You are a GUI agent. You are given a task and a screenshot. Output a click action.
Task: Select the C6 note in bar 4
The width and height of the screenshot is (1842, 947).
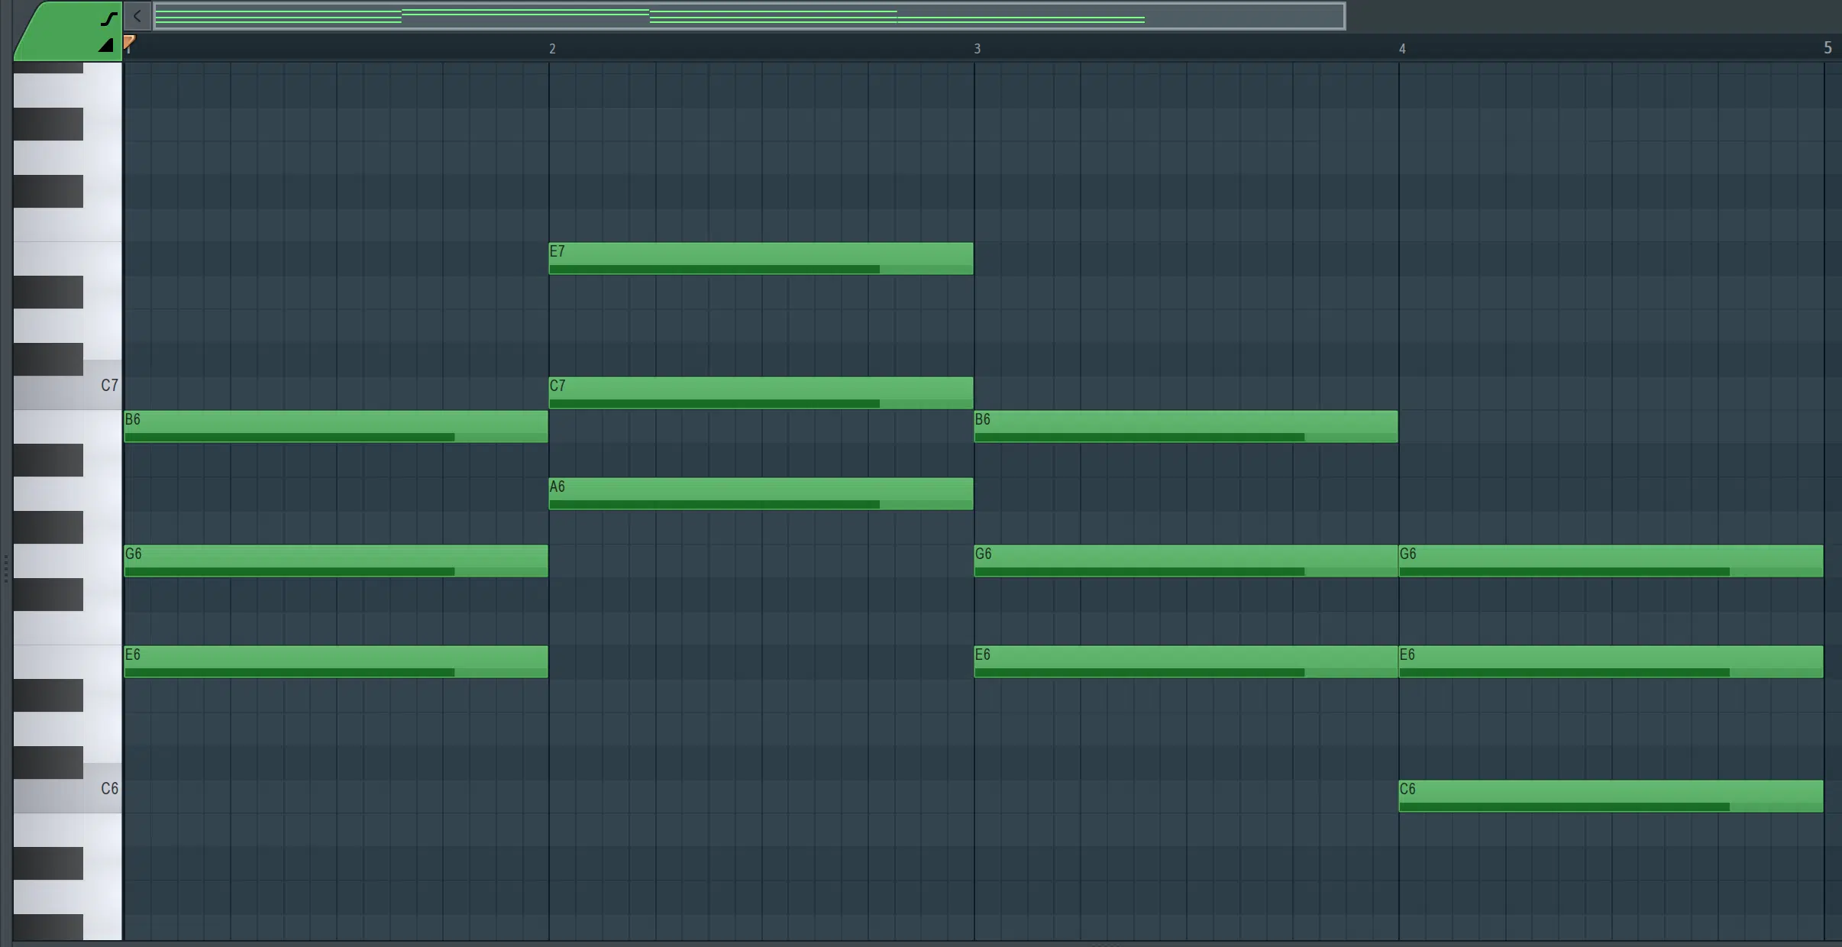[x=1611, y=796]
